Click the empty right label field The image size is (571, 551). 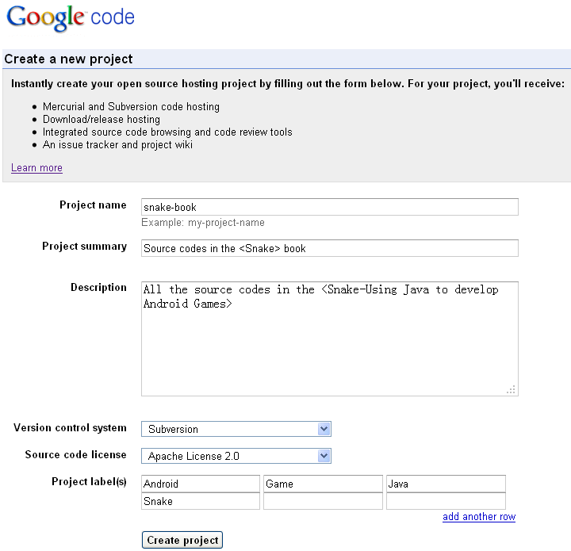tap(446, 501)
